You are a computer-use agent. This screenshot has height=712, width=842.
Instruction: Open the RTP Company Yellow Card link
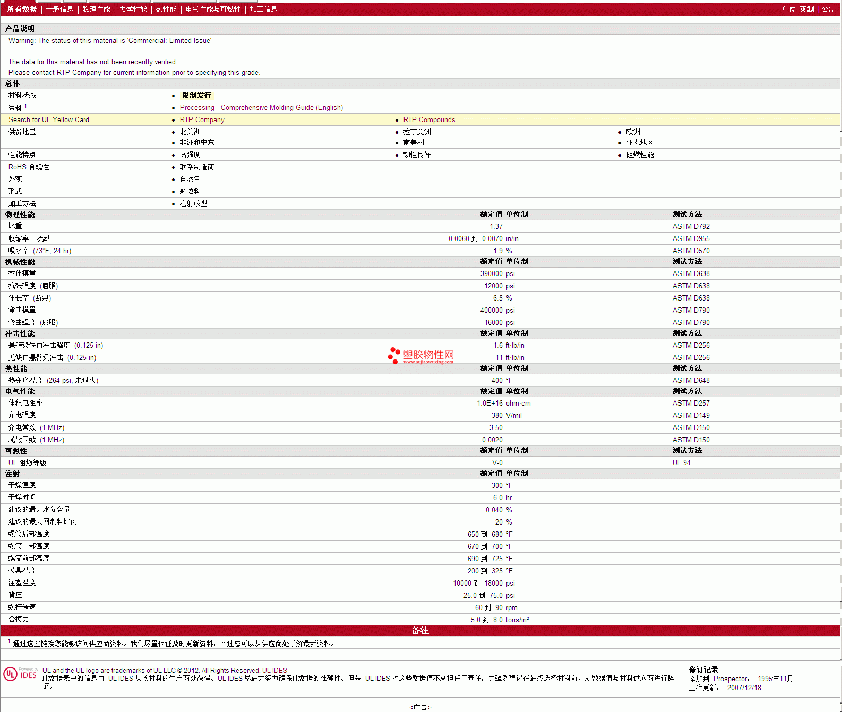202,119
